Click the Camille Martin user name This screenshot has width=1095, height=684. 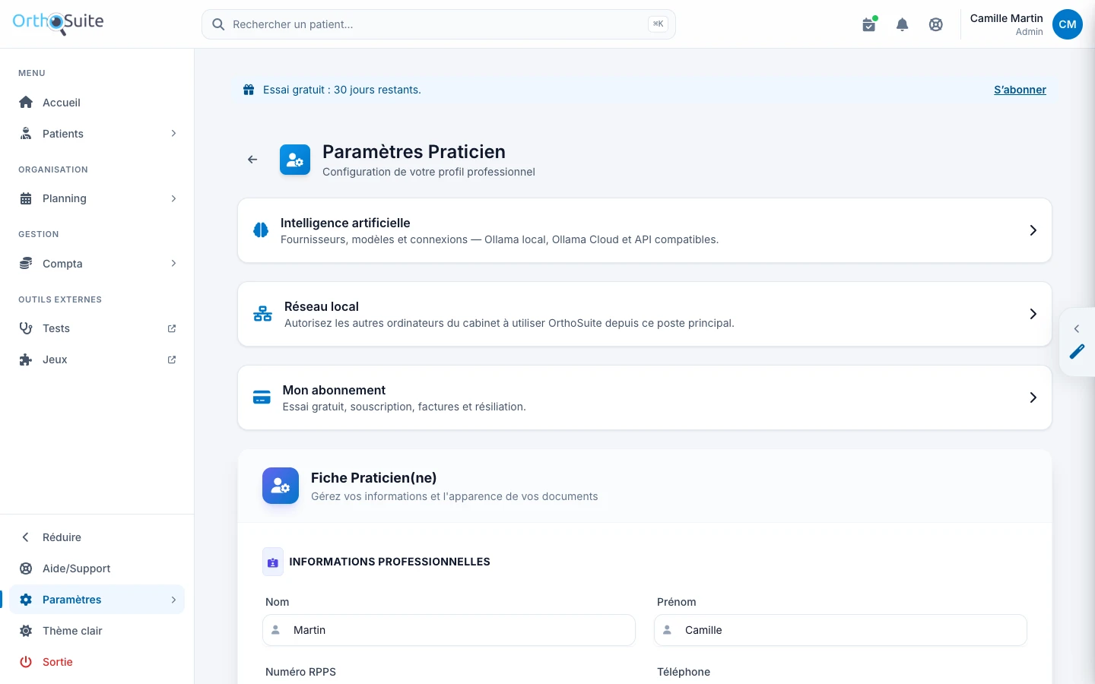click(1006, 18)
